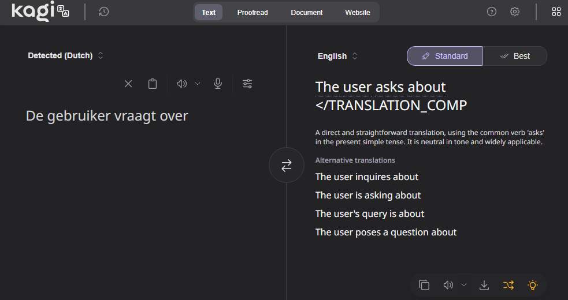
Task: Swap source and target languages
Action: coord(286,166)
